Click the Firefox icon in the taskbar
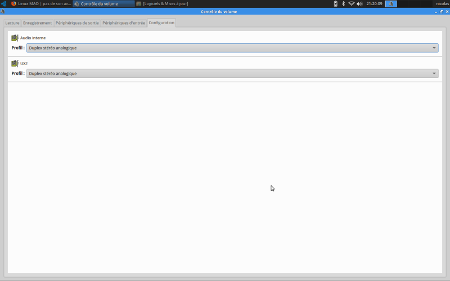Screen dimensions: 450x281 [x=13, y=4]
